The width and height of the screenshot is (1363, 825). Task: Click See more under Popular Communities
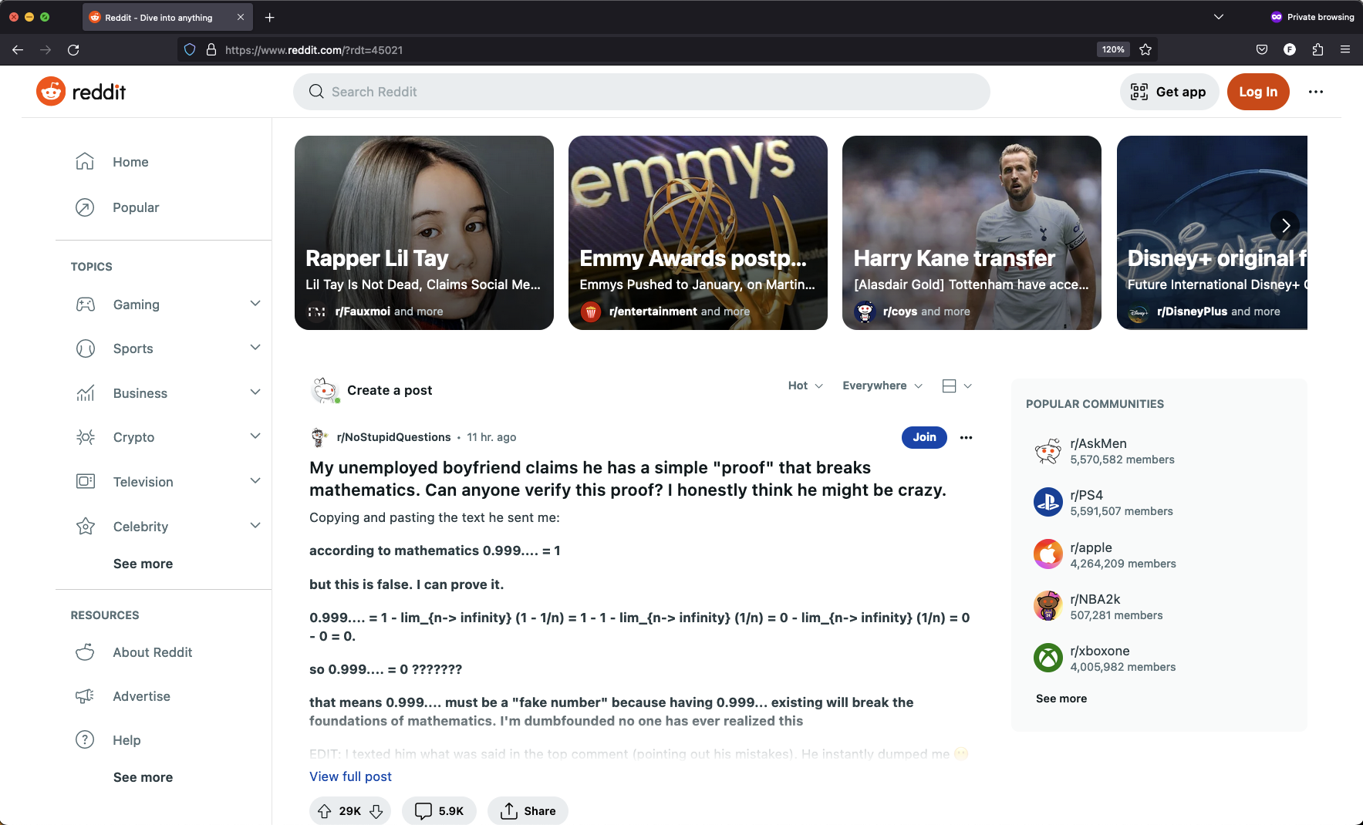pos(1061,699)
